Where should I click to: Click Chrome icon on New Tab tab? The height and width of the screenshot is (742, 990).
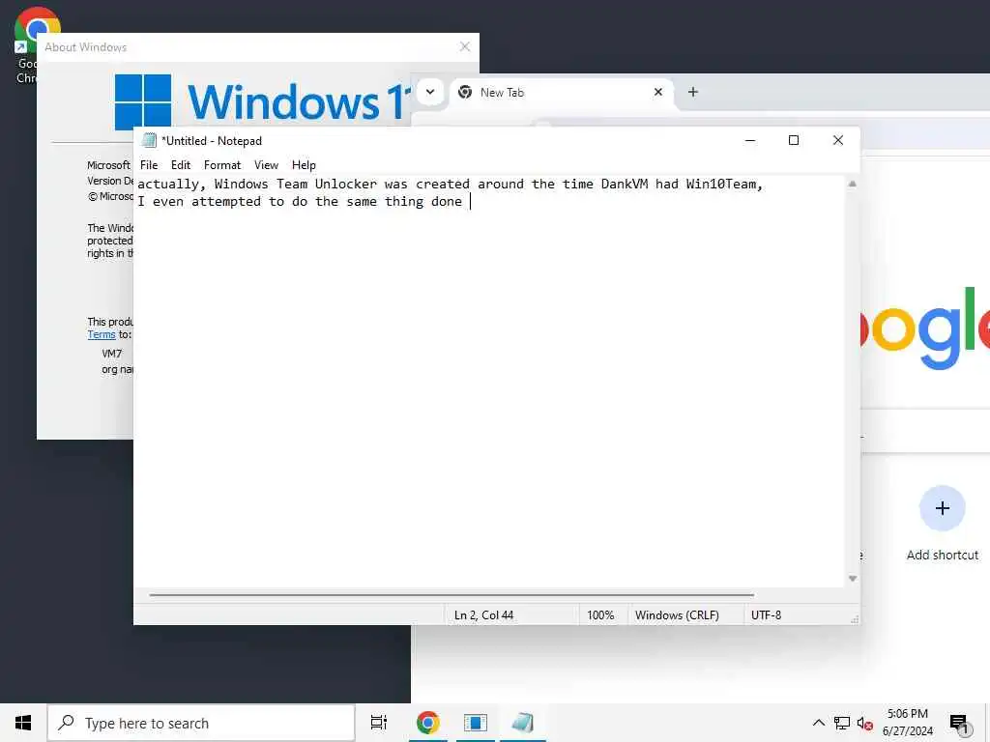(465, 92)
